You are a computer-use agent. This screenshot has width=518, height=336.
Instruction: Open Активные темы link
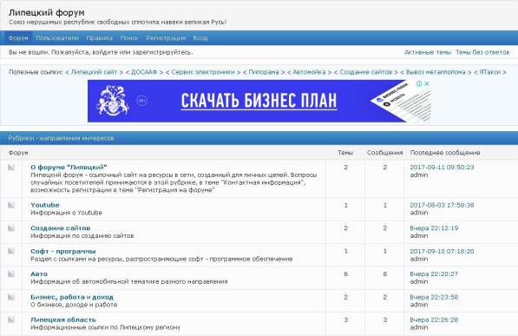pyautogui.click(x=428, y=52)
